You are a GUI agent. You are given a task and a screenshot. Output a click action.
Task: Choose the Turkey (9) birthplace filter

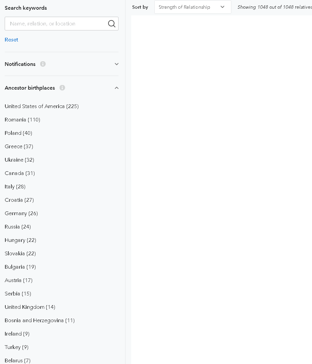tap(16, 347)
